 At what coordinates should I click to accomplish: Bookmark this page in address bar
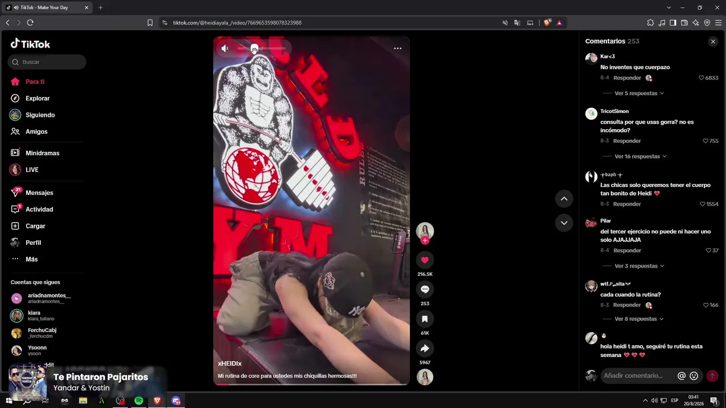click(x=150, y=23)
